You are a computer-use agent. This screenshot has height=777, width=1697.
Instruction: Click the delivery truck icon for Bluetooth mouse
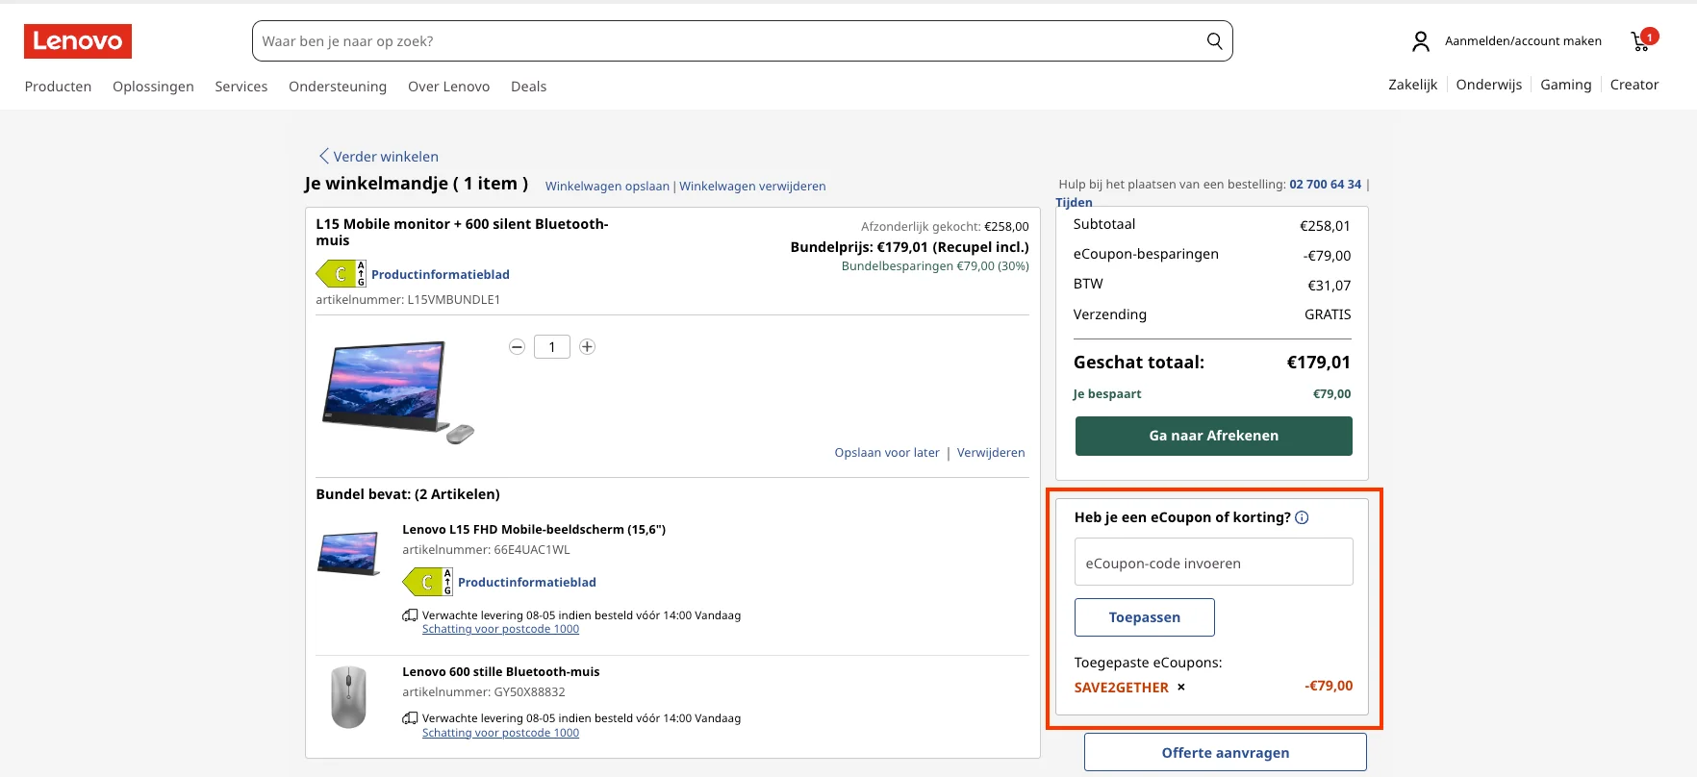click(410, 718)
